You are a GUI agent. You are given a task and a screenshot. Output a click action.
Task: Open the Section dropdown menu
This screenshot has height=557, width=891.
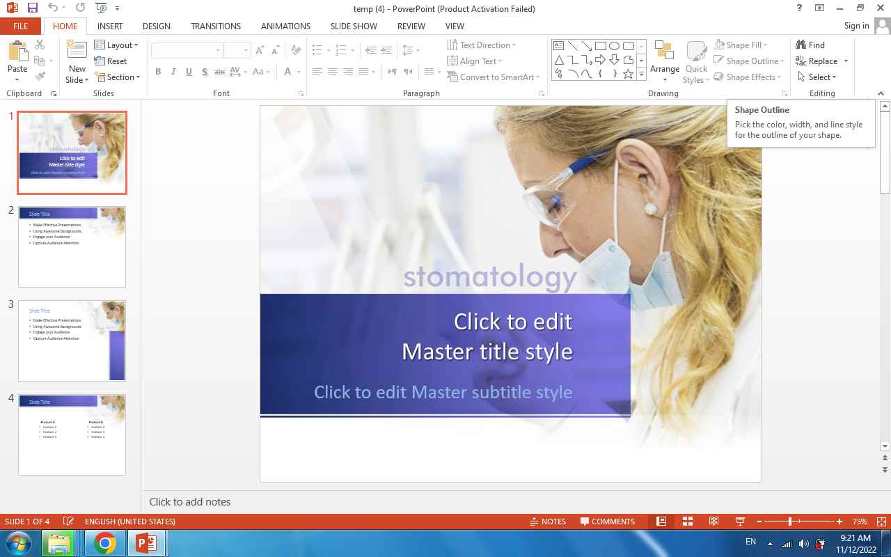tap(117, 77)
